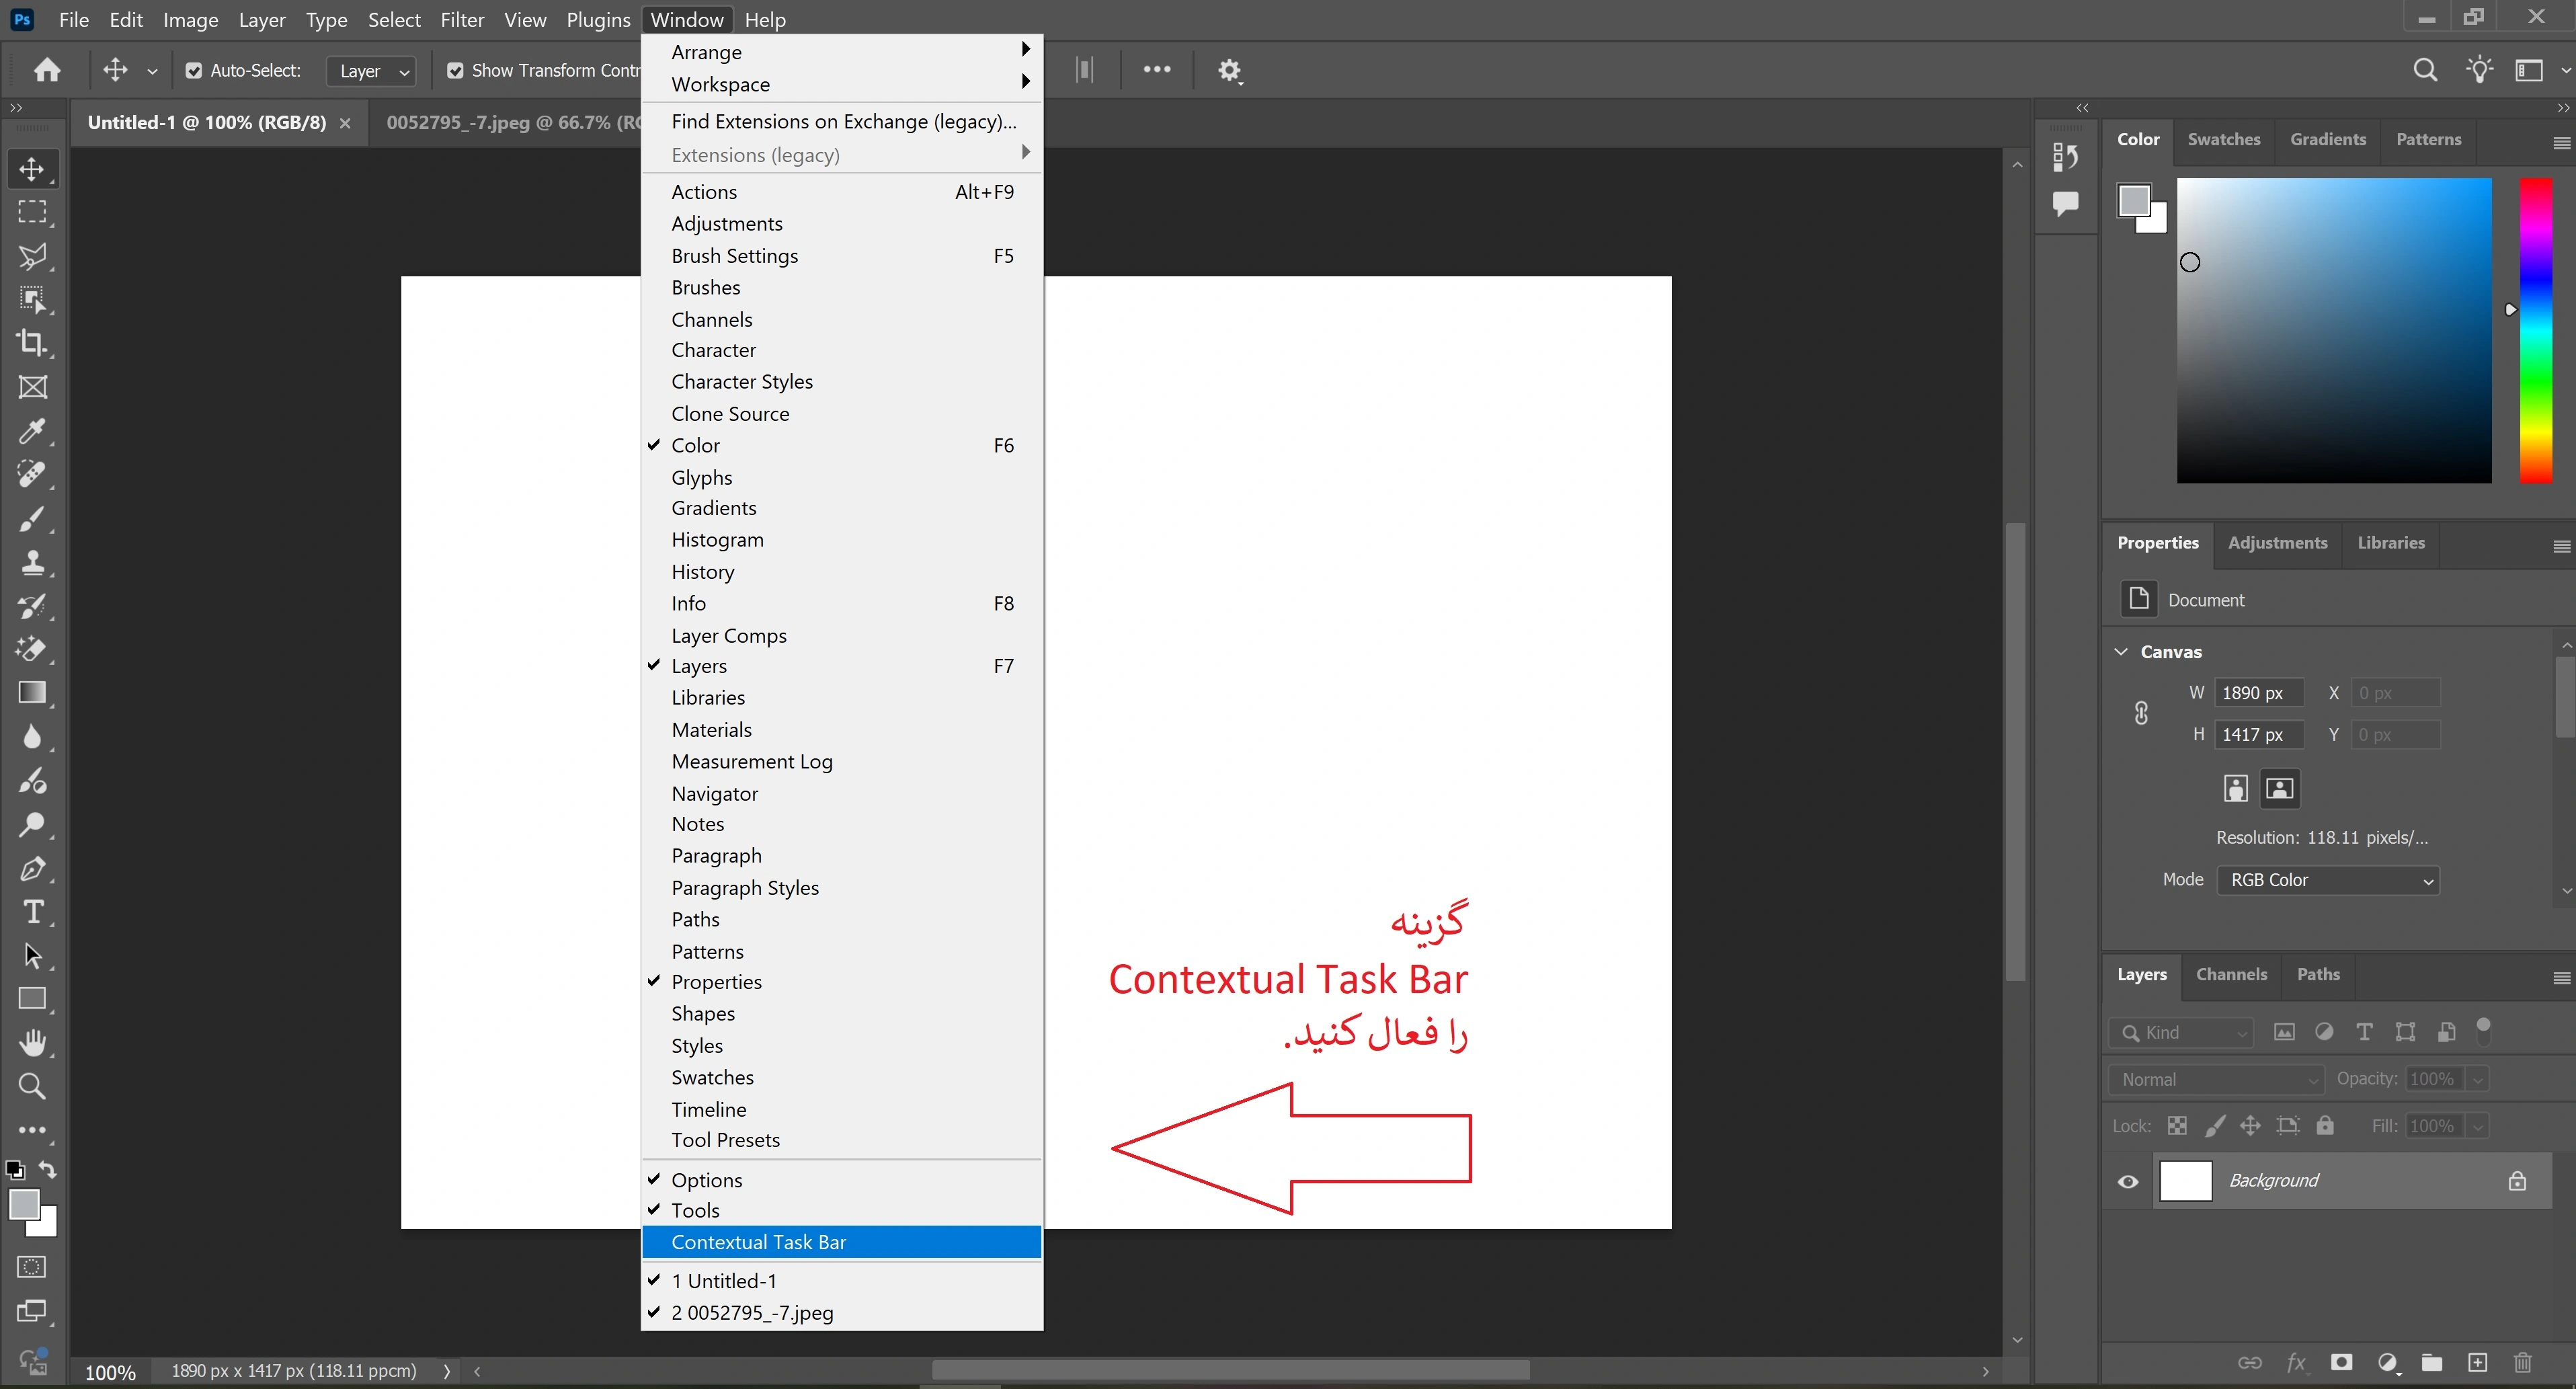Screen dimensions: 2576x1389
Task: Set canvas to portrait orientation
Action: pos(2236,789)
